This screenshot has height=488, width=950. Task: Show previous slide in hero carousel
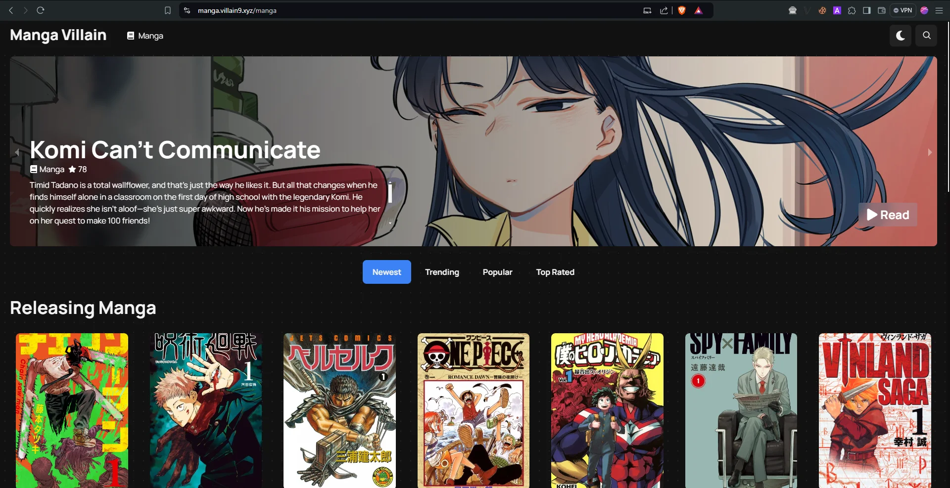click(x=17, y=152)
